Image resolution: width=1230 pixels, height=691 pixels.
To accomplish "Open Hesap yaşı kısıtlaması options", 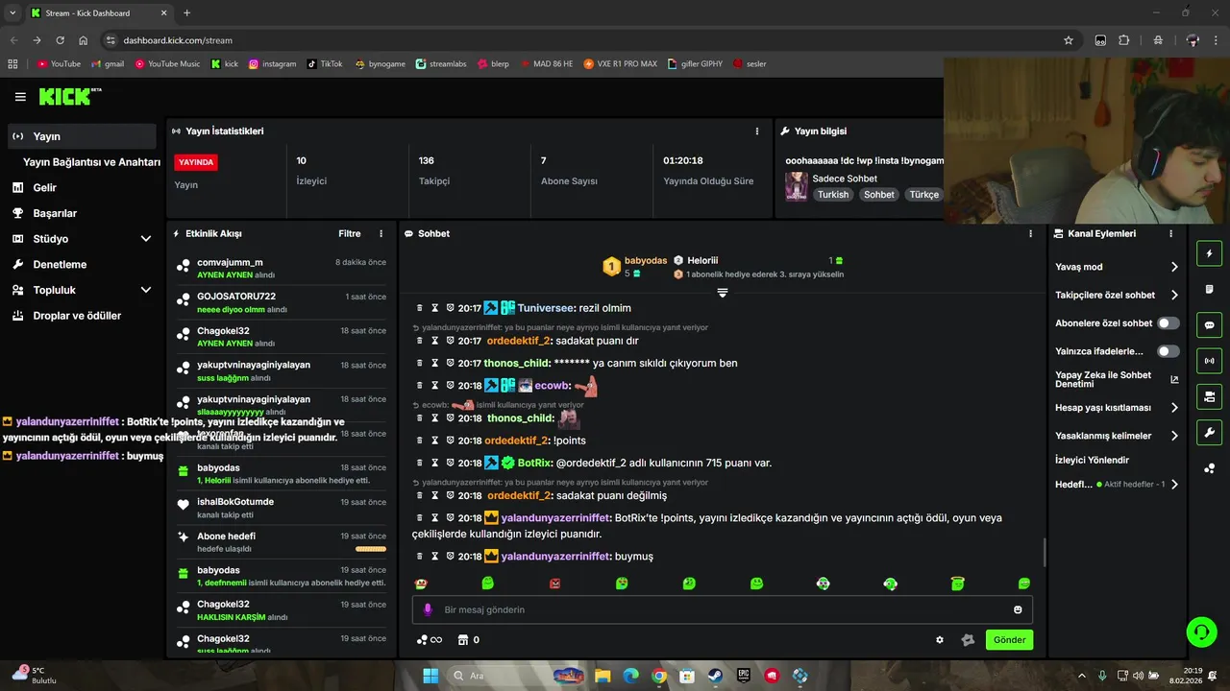I will click(1117, 408).
